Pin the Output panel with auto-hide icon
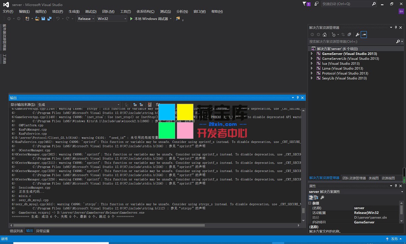The width and height of the screenshot is (406, 244). tap(298, 98)
